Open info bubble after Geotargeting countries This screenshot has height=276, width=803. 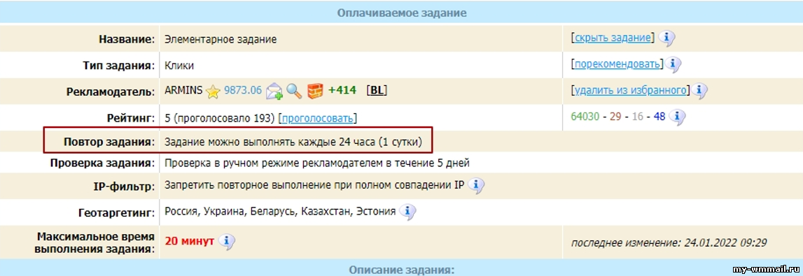pyautogui.click(x=407, y=212)
